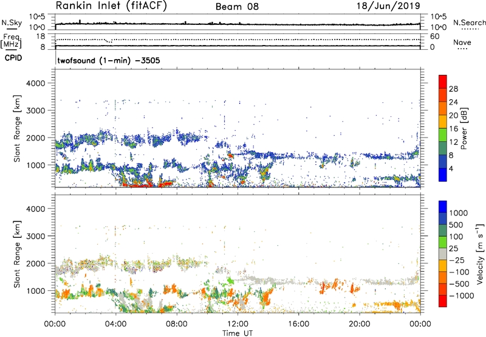Click the 'Velocity [m s-1]' colorbar label
Image resolution: width=486 pixels, height=337 pixels.
pyautogui.click(x=480, y=254)
